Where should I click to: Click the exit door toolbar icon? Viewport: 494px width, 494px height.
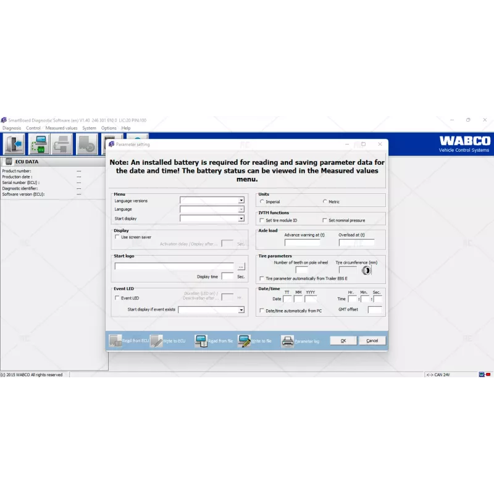point(14,143)
